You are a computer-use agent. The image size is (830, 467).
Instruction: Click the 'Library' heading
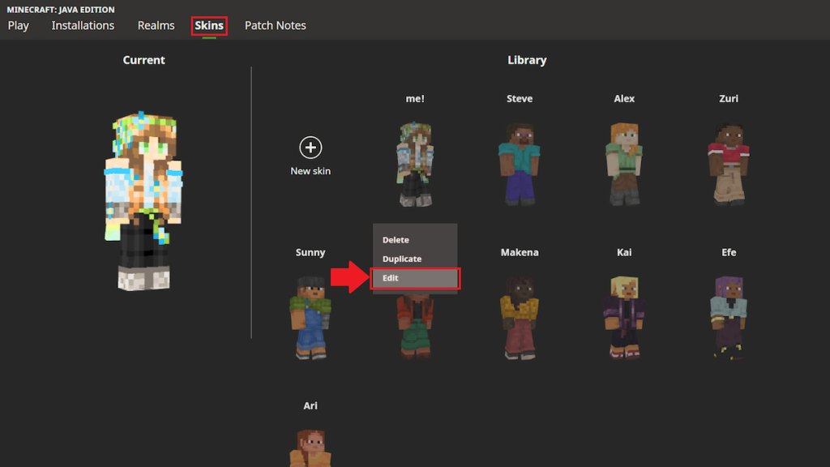tap(527, 60)
